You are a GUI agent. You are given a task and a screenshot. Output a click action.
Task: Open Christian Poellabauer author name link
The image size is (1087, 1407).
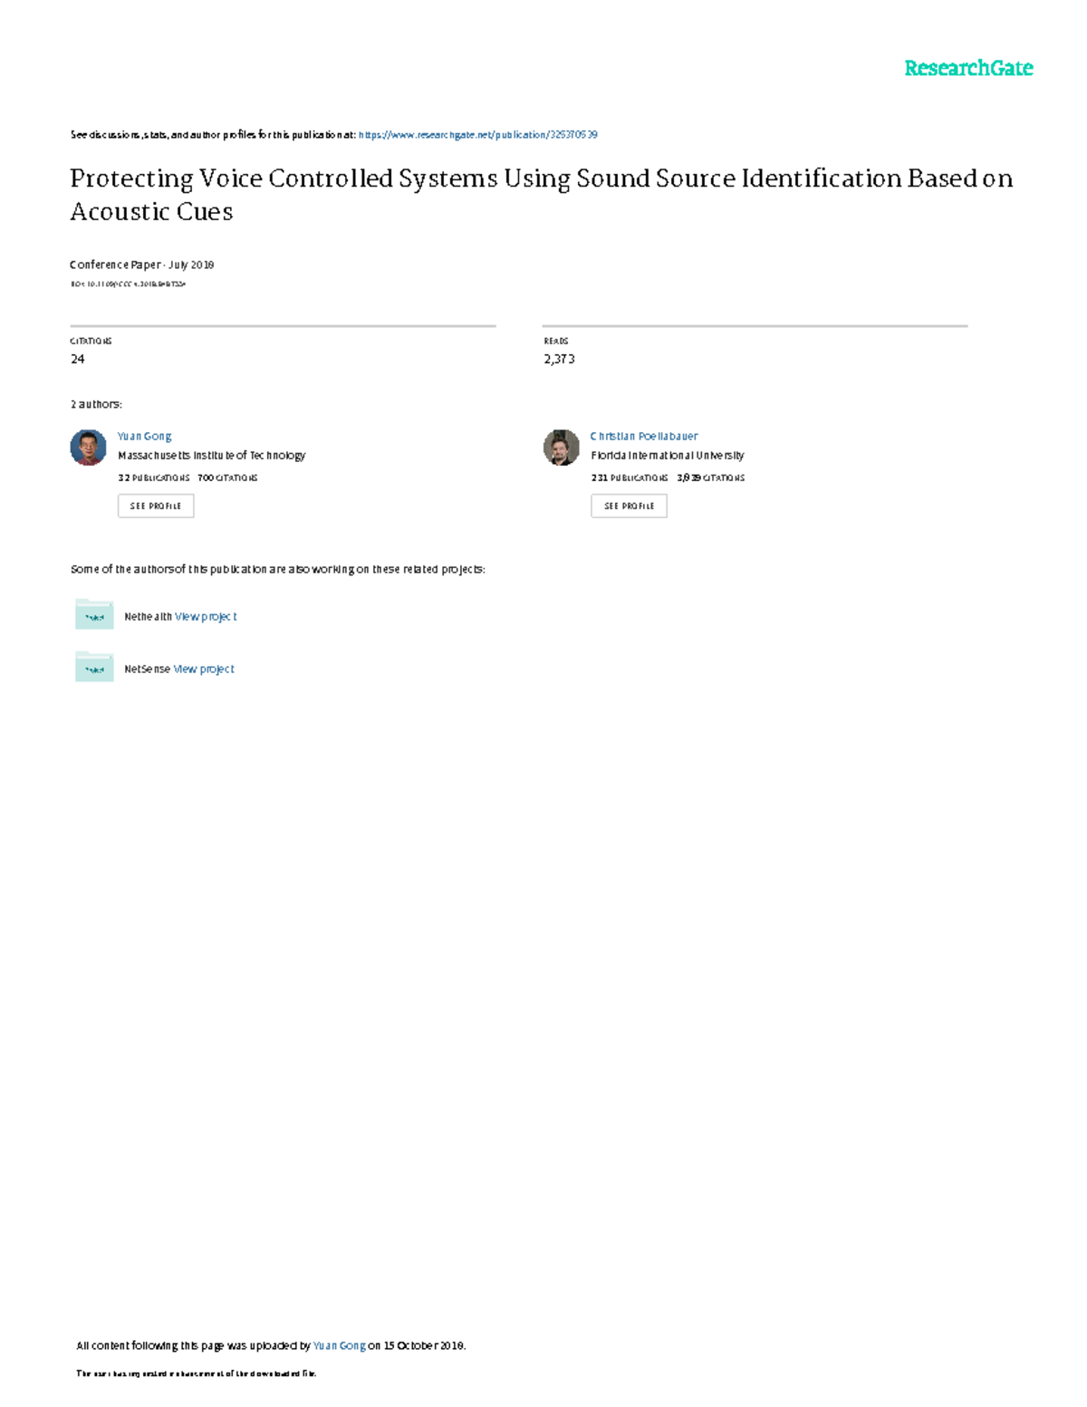(643, 436)
